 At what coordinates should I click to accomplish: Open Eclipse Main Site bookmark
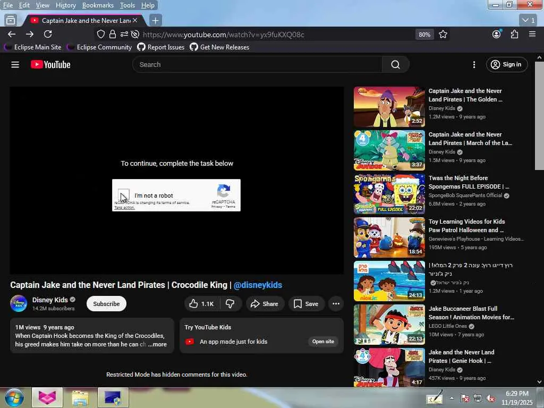pos(33,47)
